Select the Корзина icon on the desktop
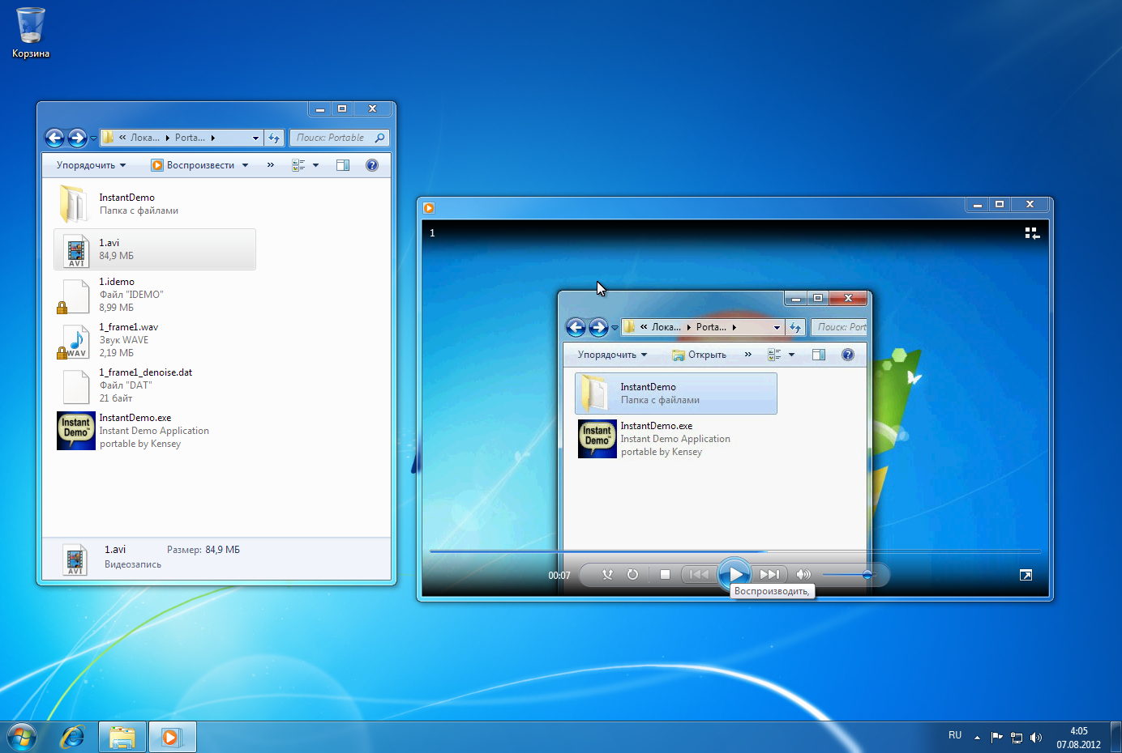The image size is (1122, 753). (31, 33)
